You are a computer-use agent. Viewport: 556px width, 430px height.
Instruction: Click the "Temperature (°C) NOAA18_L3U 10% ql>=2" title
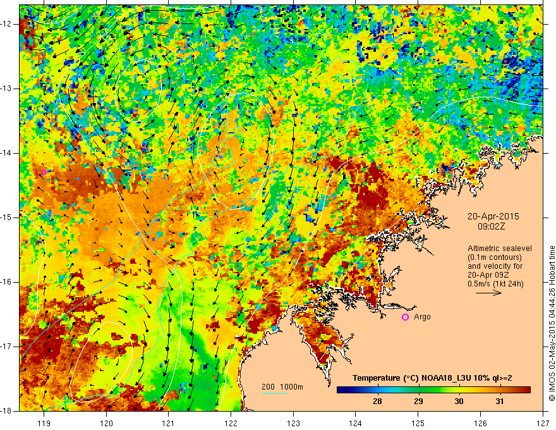(432, 378)
